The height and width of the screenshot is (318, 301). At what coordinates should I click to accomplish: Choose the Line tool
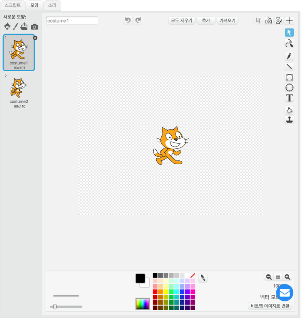[289, 67]
